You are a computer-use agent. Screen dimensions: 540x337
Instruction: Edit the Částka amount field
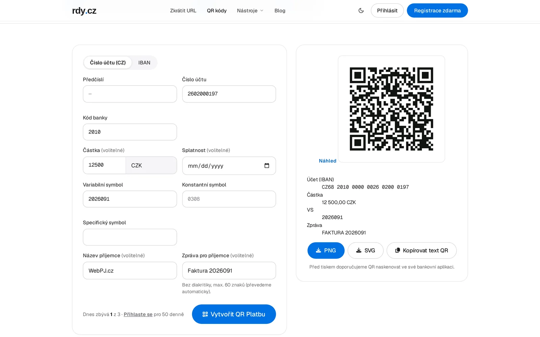(104, 165)
